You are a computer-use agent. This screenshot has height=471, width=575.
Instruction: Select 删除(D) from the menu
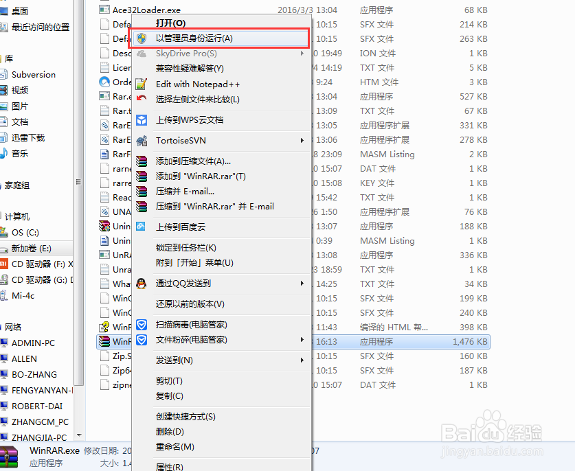coord(170,432)
